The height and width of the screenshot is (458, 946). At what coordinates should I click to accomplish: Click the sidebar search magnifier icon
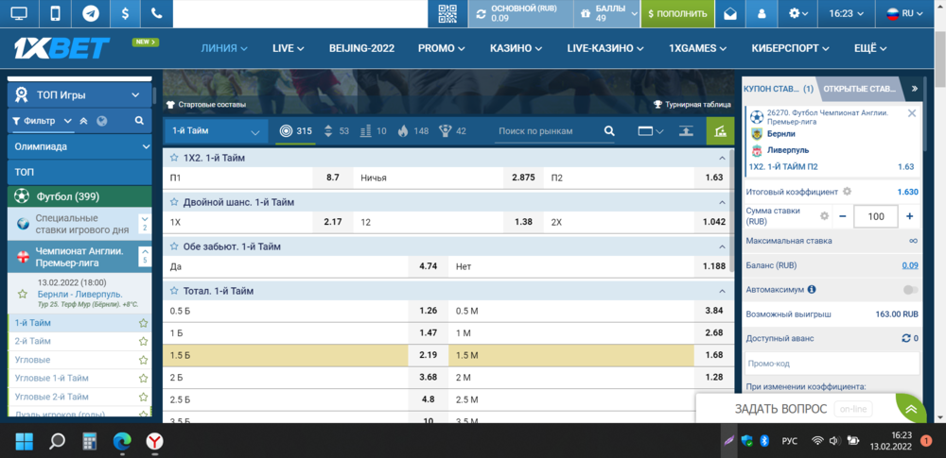(139, 121)
